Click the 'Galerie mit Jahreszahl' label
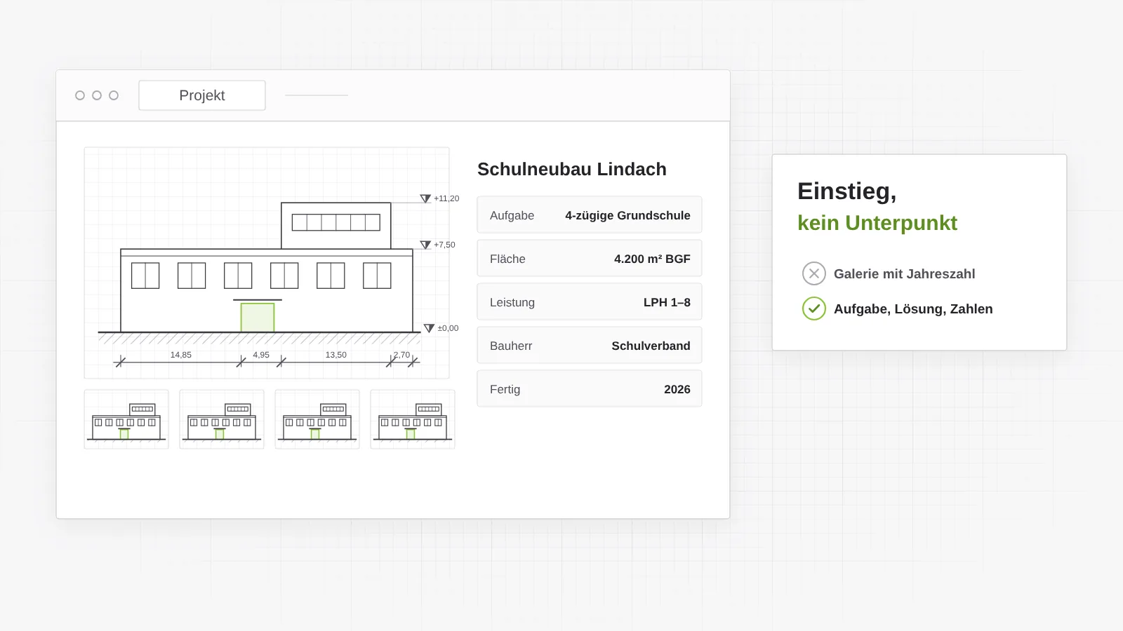Screen dimensions: 1123x631 pos(904,274)
